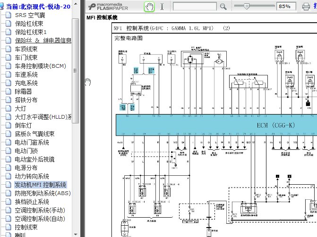Open 底板& 气囊线束 tree item
317x237 pixels.
34,134
